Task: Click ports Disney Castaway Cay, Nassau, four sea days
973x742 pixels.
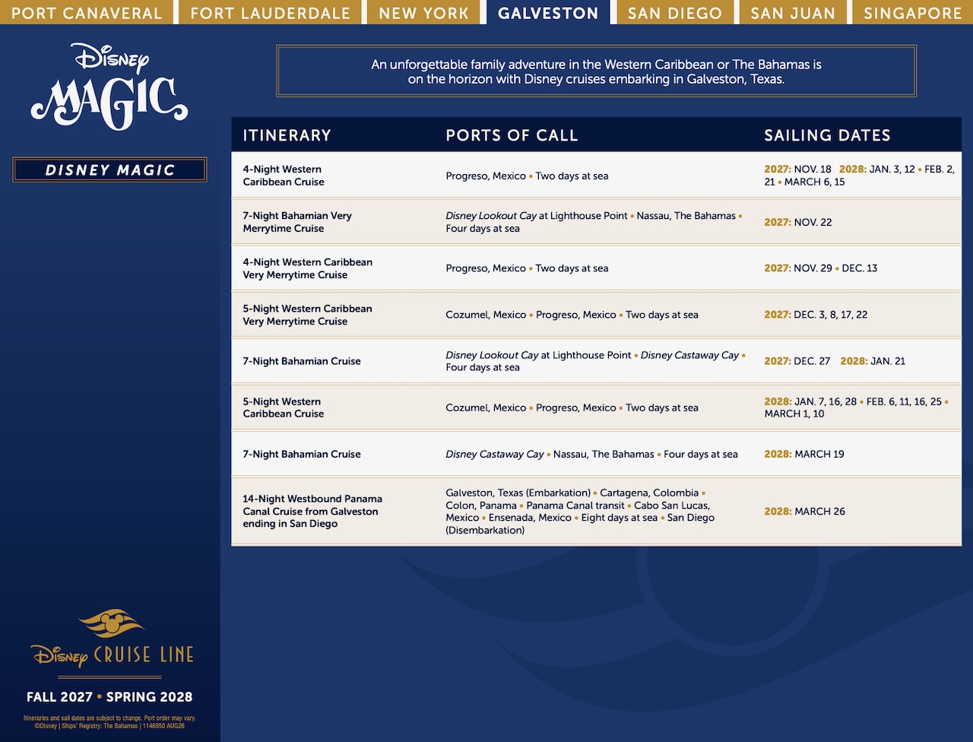Action: [591, 454]
